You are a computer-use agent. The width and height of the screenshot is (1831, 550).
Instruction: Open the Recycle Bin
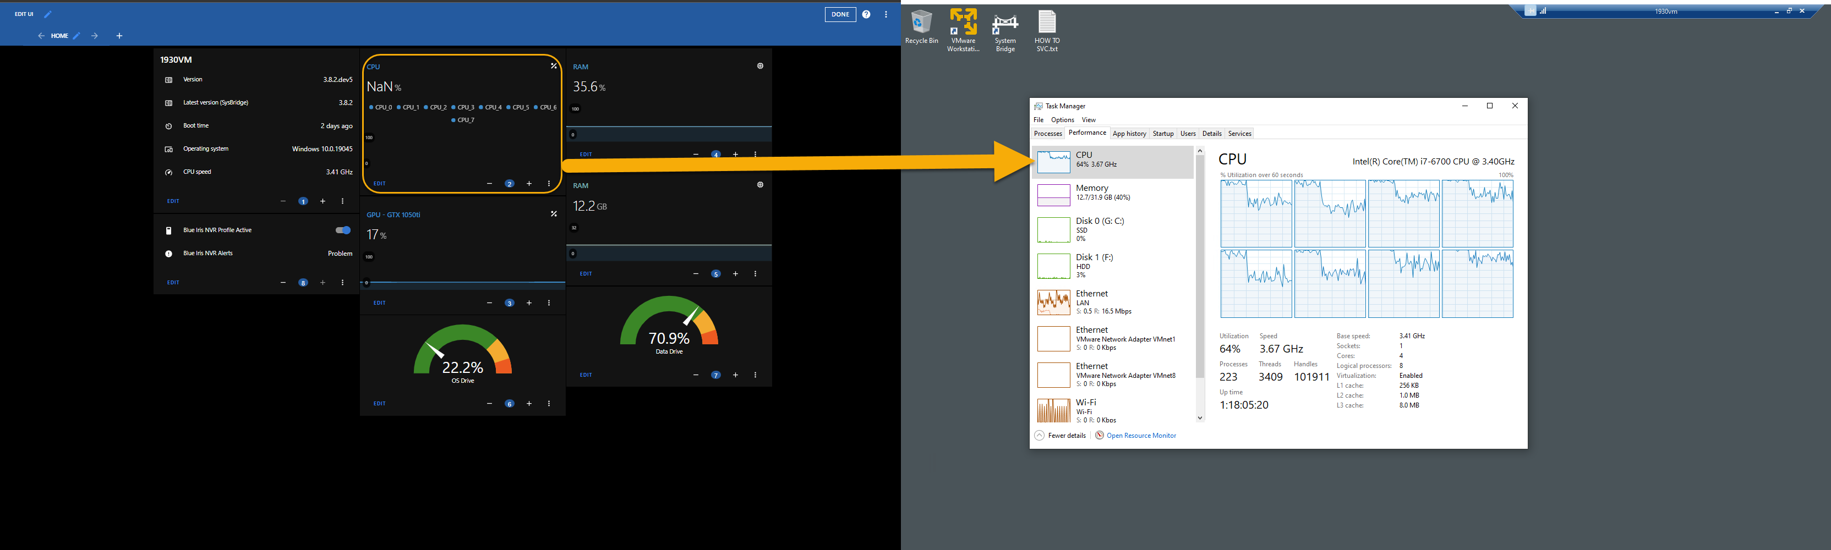(x=921, y=21)
